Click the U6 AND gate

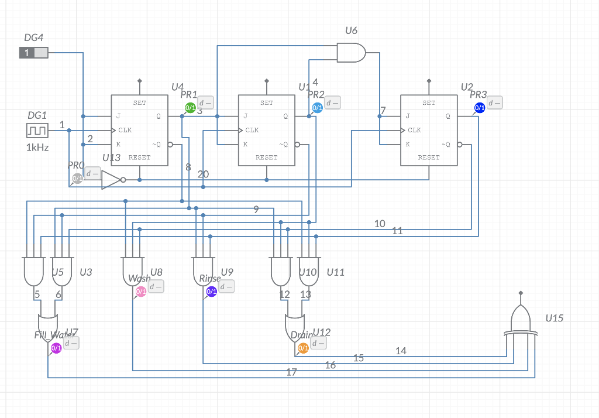coord(351,53)
